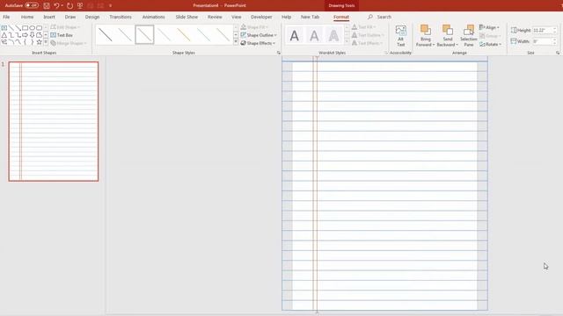Expand the Insert Shapes gallery
This screenshot has height=316, width=563.
tap(46, 42)
